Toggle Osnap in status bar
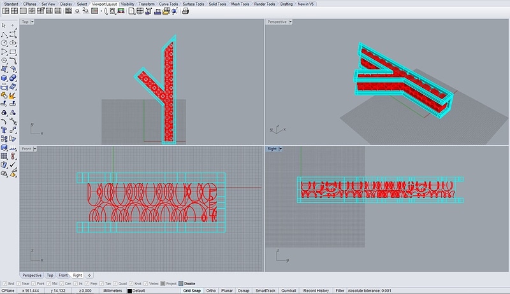Screen dimensions: 510x294 (244, 291)
